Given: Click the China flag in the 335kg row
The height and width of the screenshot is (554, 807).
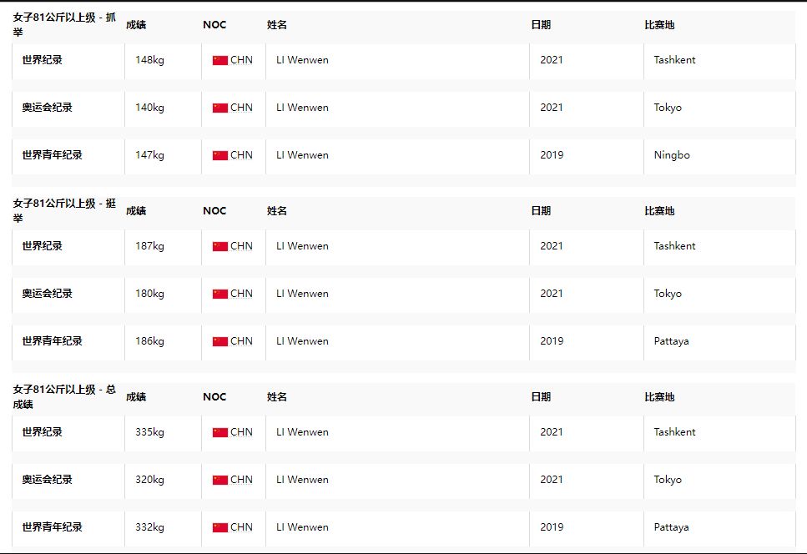Looking at the screenshot, I should click(x=219, y=432).
